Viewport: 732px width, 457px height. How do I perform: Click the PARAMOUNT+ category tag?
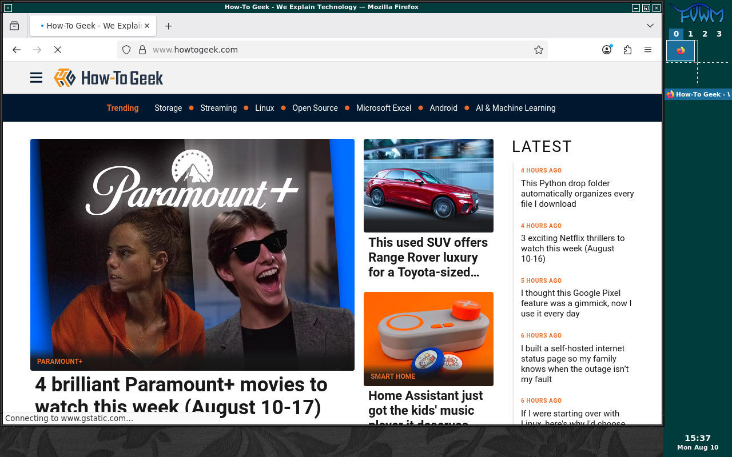tap(60, 362)
